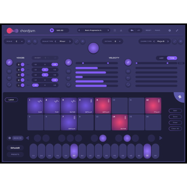The height and width of the screenshot is (187, 187).
Task: Set voice 4 octave shift to +12
Action: [x=55, y=70]
